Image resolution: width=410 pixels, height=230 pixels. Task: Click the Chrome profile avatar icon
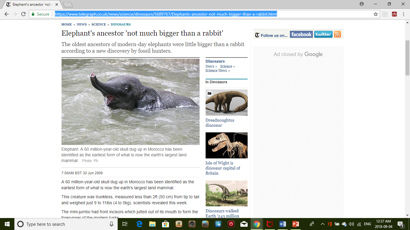[361, 4]
